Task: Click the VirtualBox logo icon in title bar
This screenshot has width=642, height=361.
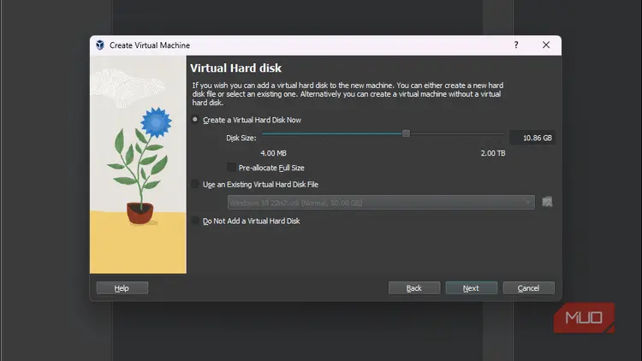Action: (100, 45)
